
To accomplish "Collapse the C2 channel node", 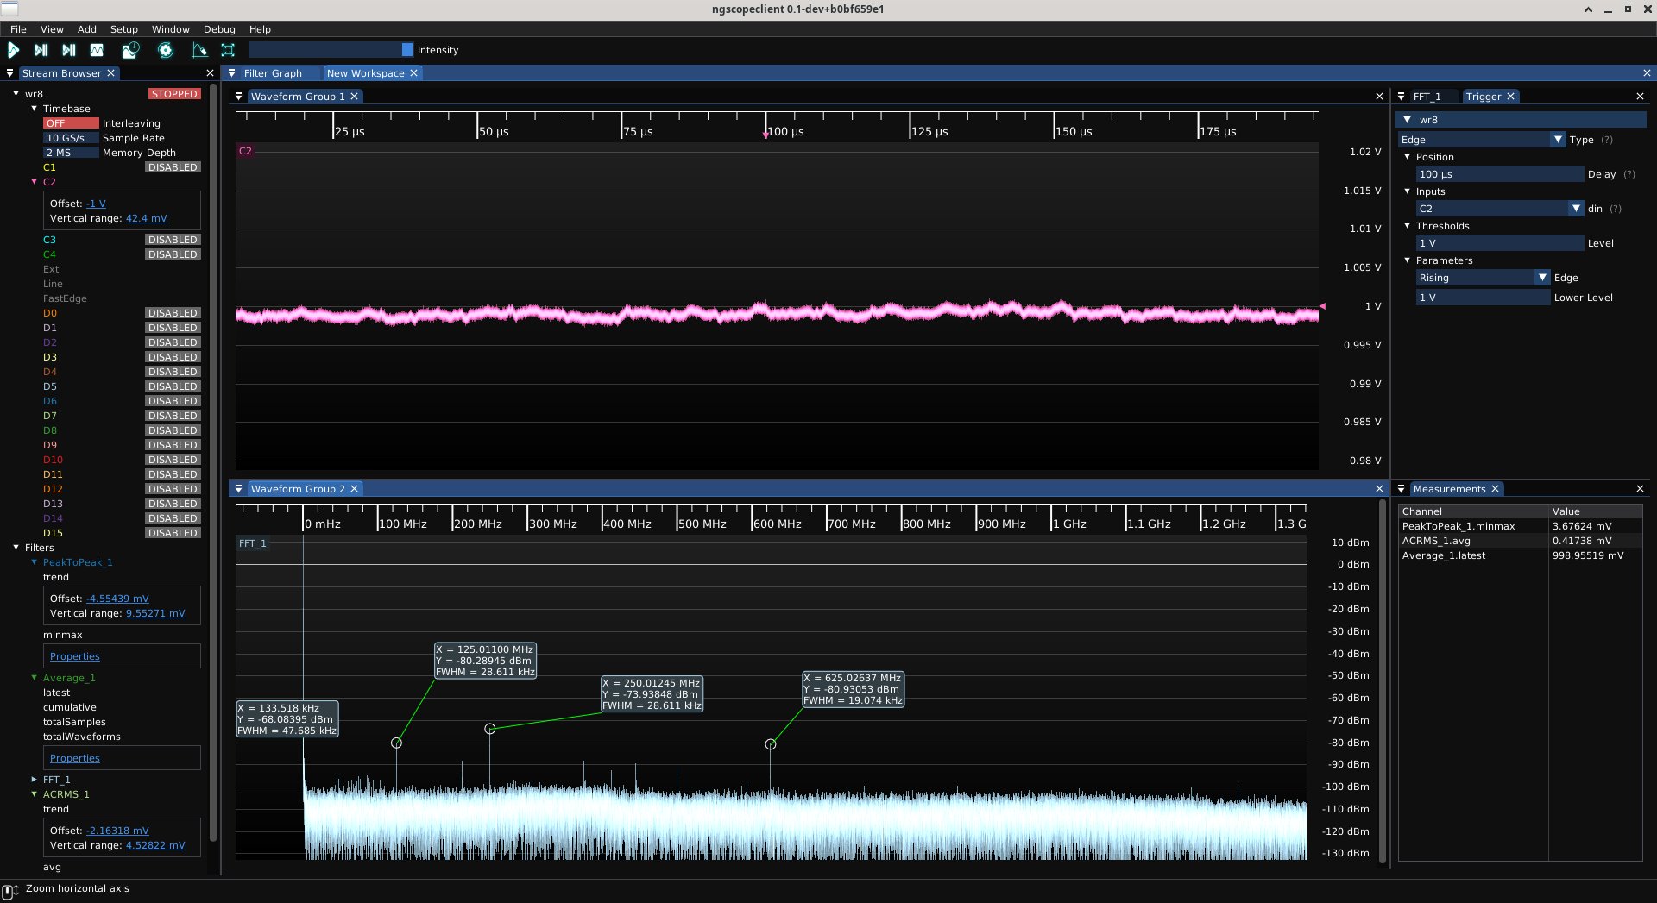I will click(35, 182).
